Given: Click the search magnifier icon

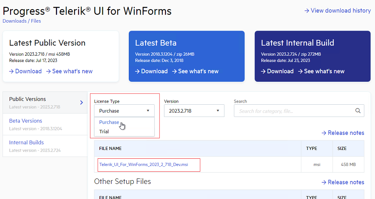Looking at the screenshot, I should pyautogui.click(x=358, y=111).
